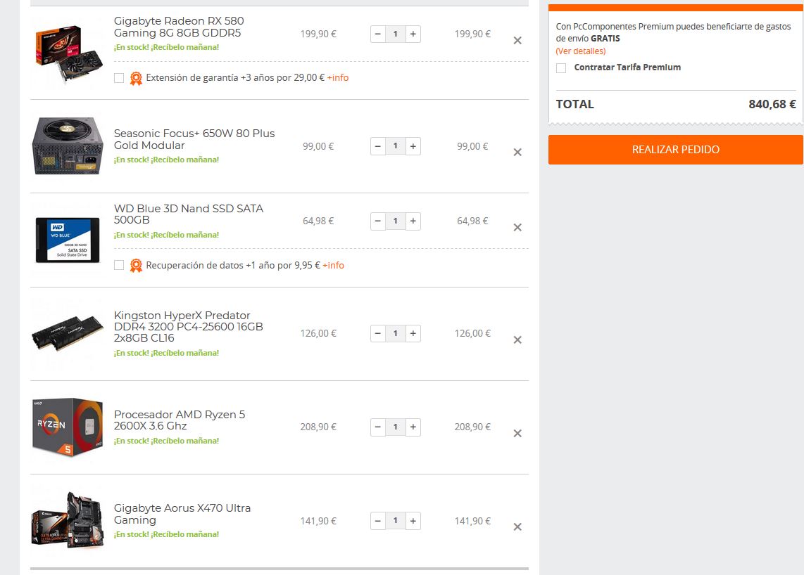Screen dimensions: 804x575
Task: Open +info link for data recovery
Action: [x=333, y=265]
